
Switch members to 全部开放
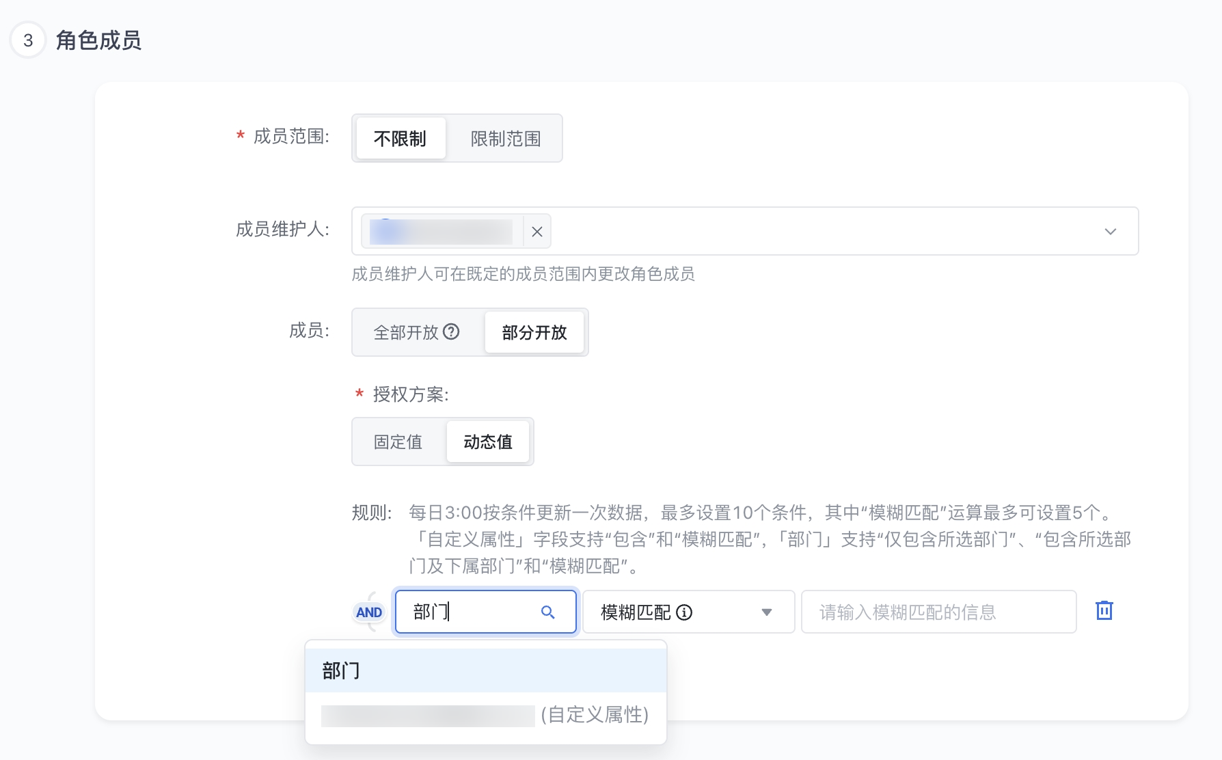pos(406,333)
